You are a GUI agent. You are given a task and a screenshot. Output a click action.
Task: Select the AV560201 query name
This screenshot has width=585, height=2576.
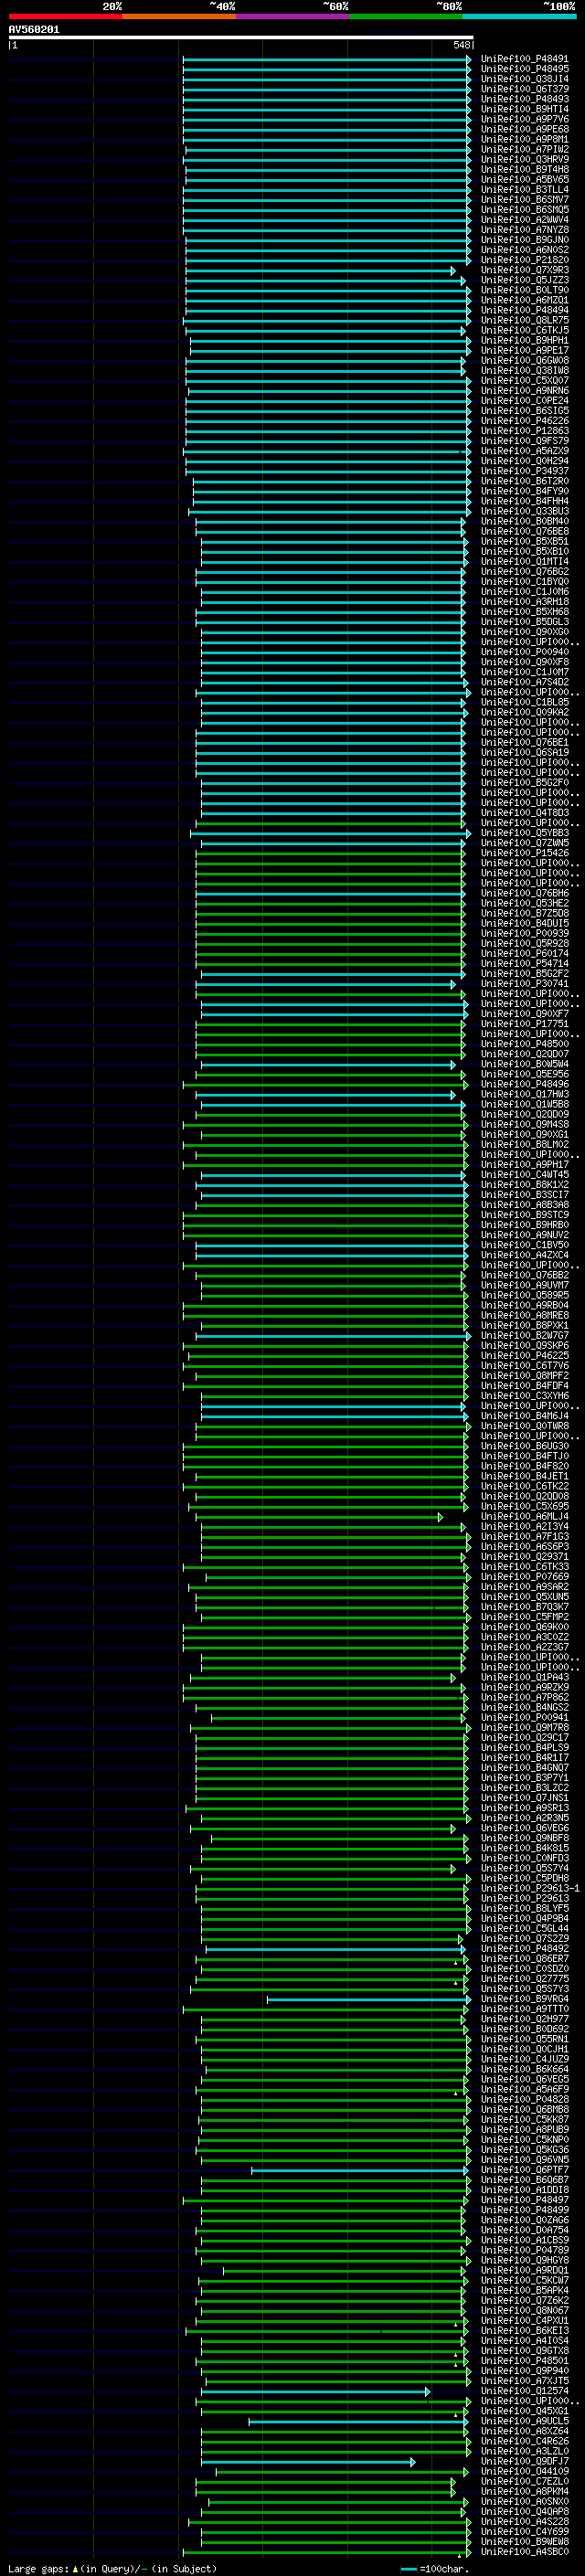(x=34, y=30)
